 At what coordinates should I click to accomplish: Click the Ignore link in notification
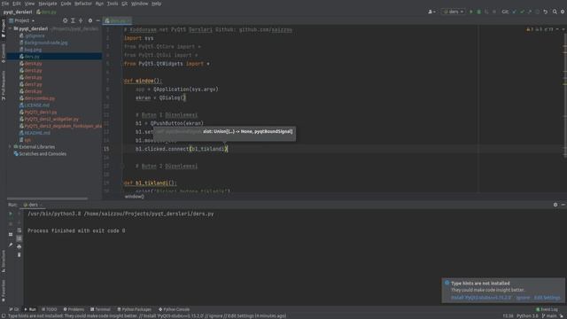(523, 298)
